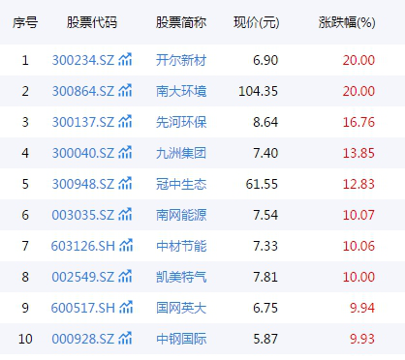Open stock code 300137.SZ link
Image resolution: width=405 pixels, height=360 pixels.
83,122
